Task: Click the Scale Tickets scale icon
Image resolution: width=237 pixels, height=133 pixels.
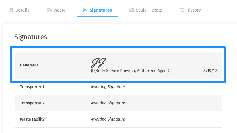Action: (x=132, y=10)
